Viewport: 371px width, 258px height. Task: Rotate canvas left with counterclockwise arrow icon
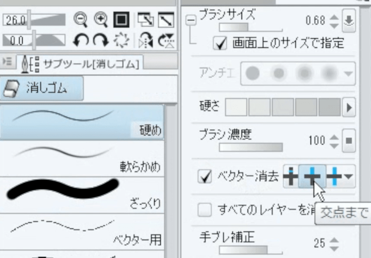(81, 41)
